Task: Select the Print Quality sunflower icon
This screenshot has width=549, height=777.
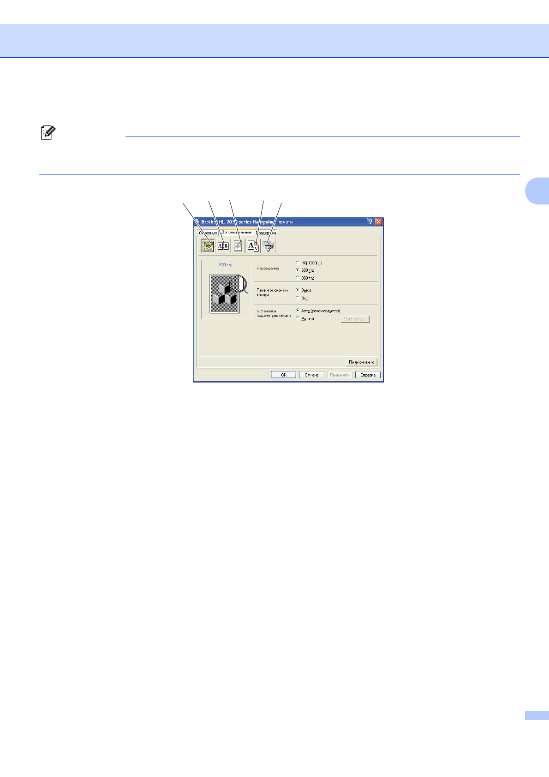Action: click(x=208, y=246)
